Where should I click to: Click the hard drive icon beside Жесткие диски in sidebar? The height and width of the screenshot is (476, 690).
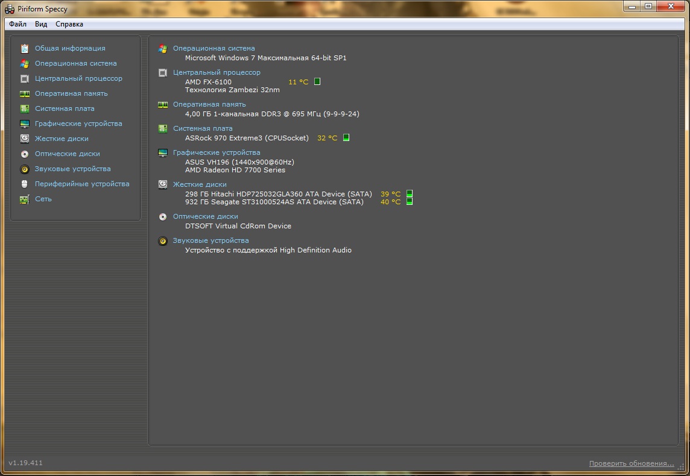[25, 139]
